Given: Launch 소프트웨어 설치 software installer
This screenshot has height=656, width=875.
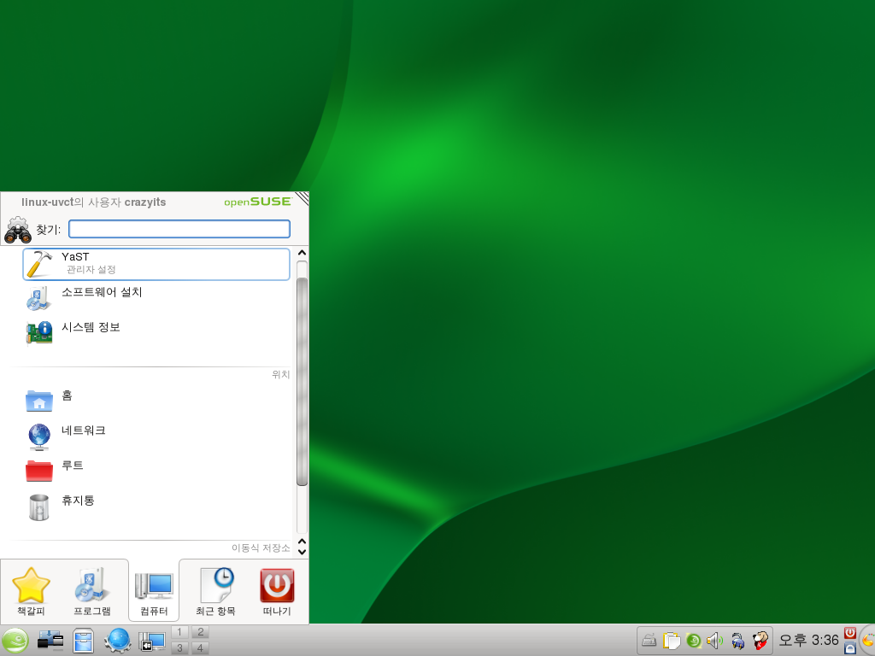Looking at the screenshot, I should [x=156, y=298].
